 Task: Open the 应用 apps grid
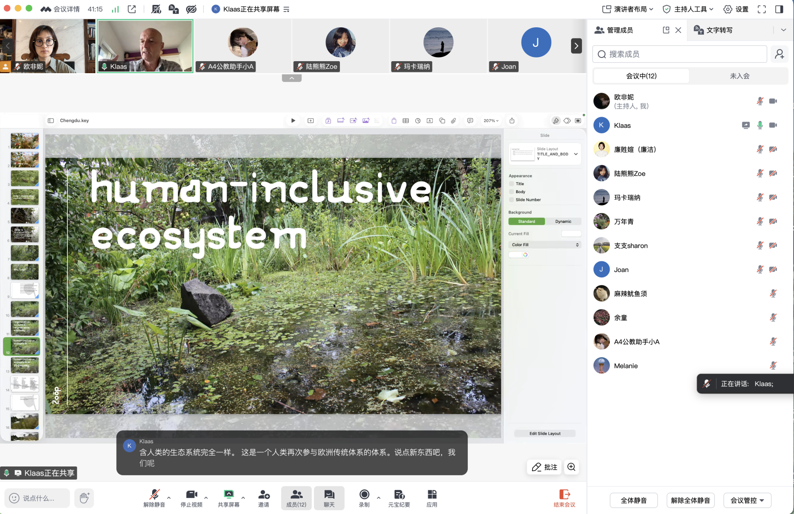coord(432,498)
